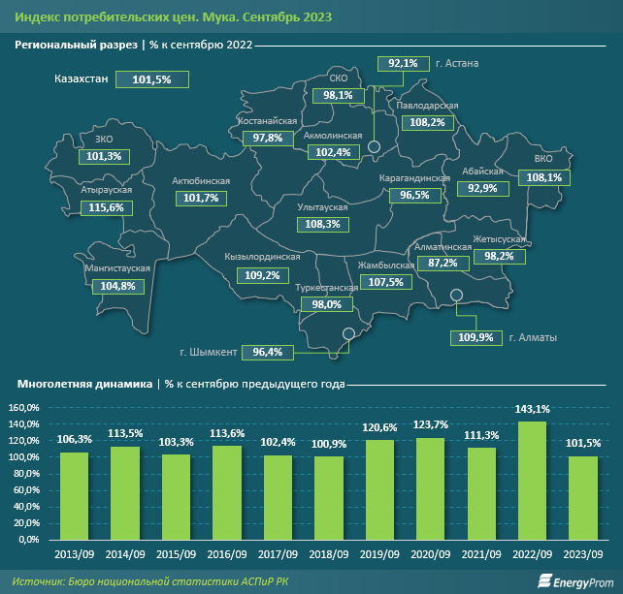The height and width of the screenshot is (594, 623).
Task: Click the Кызылординская 109,2% value box
Action: pyautogui.click(x=263, y=275)
